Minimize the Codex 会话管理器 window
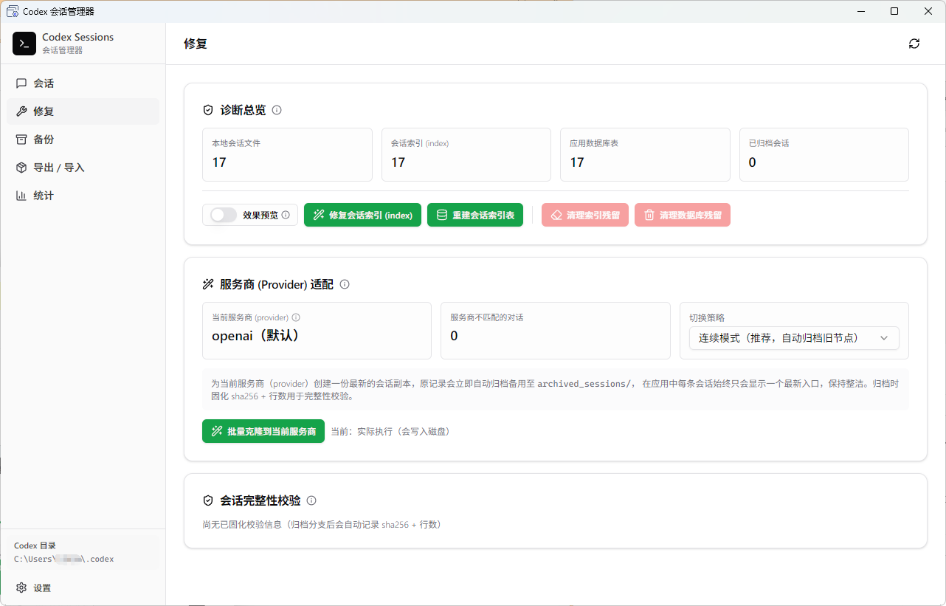The width and height of the screenshot is (946, 606). [x=860, y=11]
